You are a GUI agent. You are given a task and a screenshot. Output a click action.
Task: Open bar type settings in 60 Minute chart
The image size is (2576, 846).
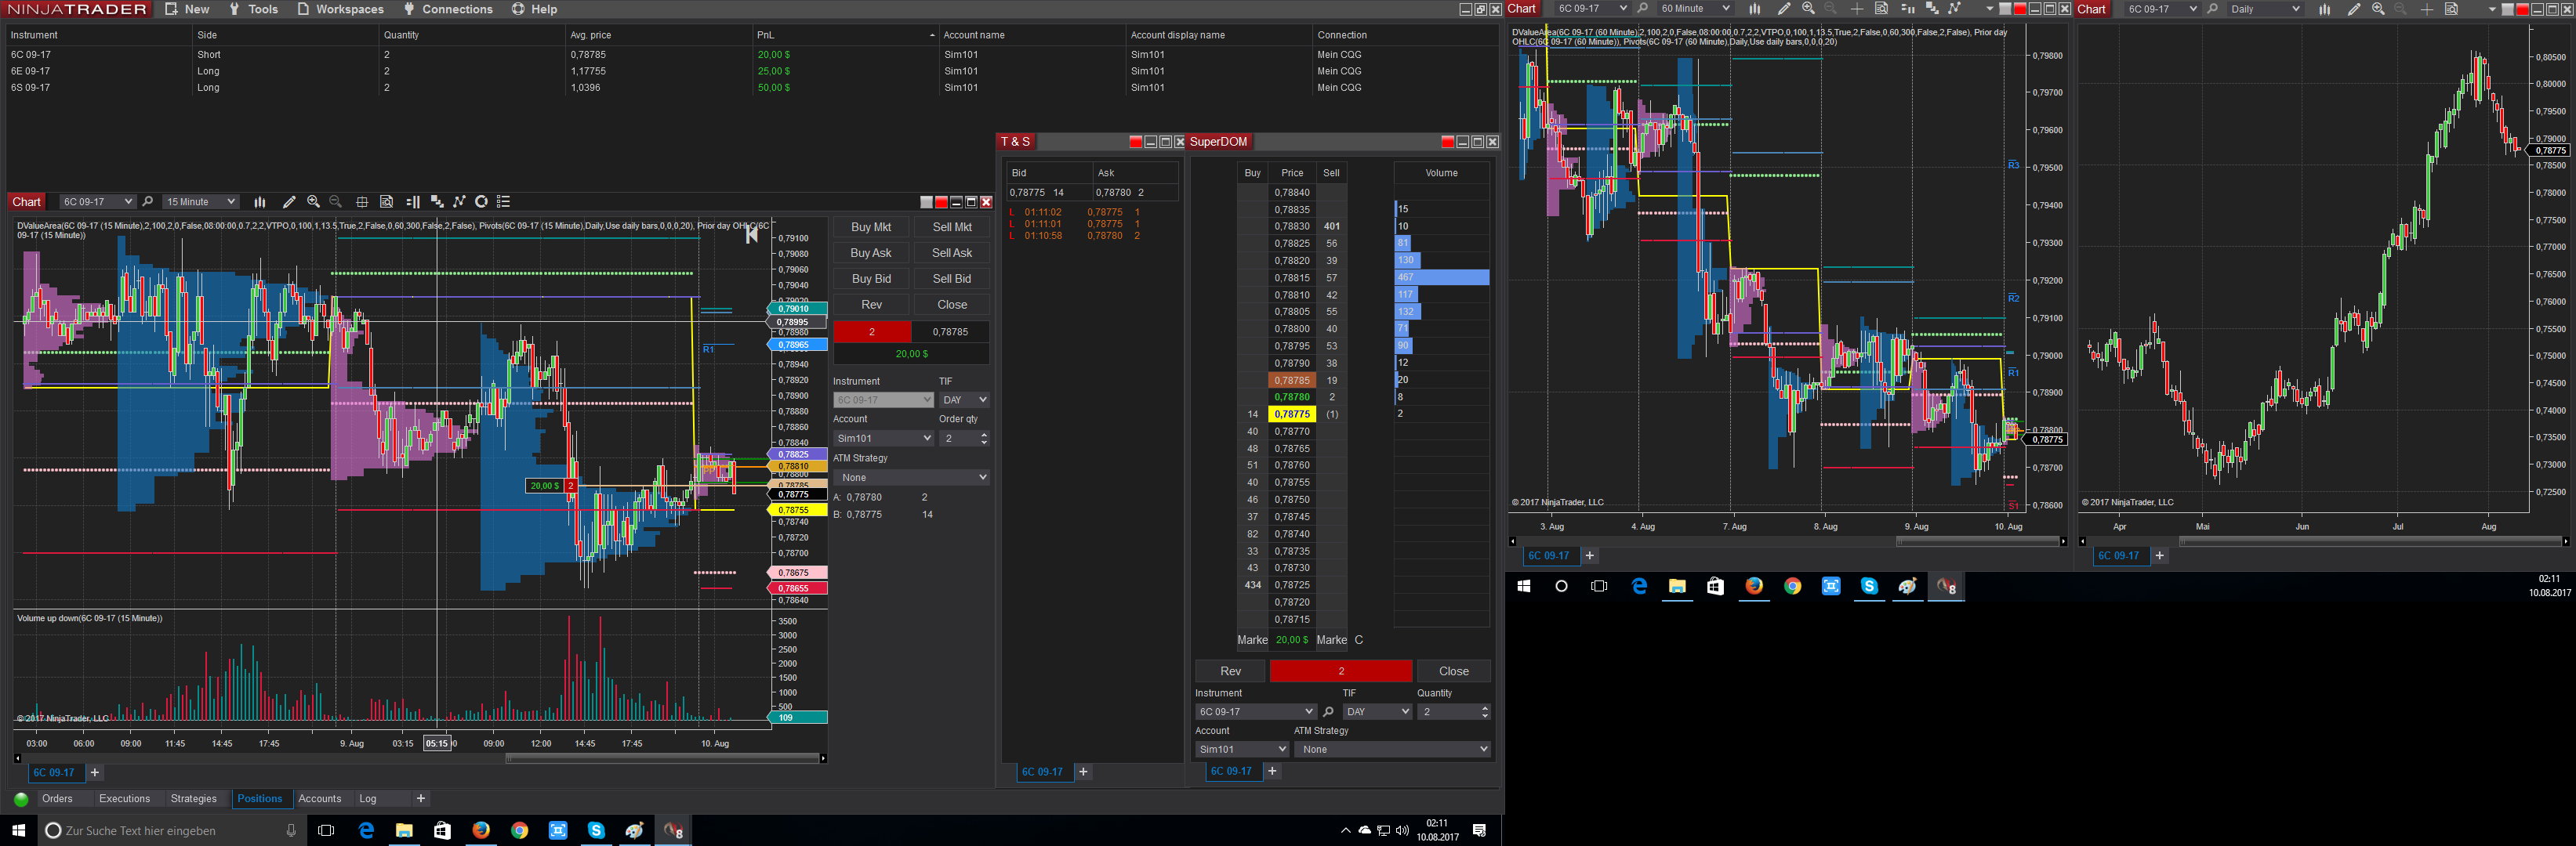pyautogui.click(x=1755, y=9)
